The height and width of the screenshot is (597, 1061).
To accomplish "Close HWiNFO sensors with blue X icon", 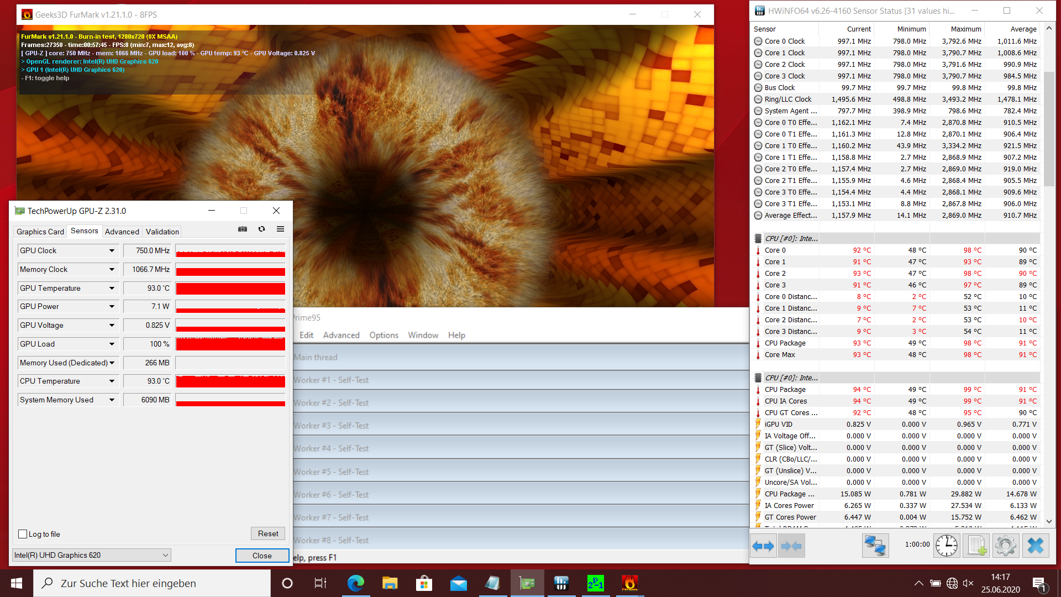I will click(x=1035, y=546).
